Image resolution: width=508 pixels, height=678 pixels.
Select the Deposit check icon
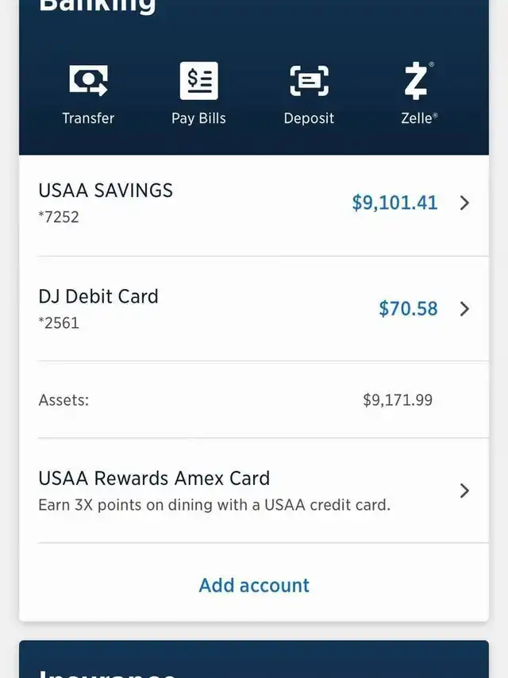coord(309,80)
